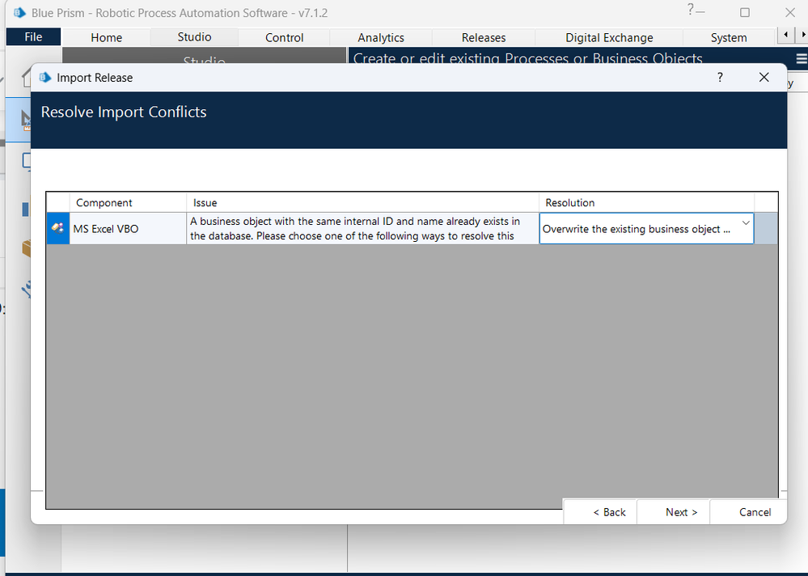Screen dimensions: 808x576
Task: Switch to the System tab
Action: (x=729, y=37)
